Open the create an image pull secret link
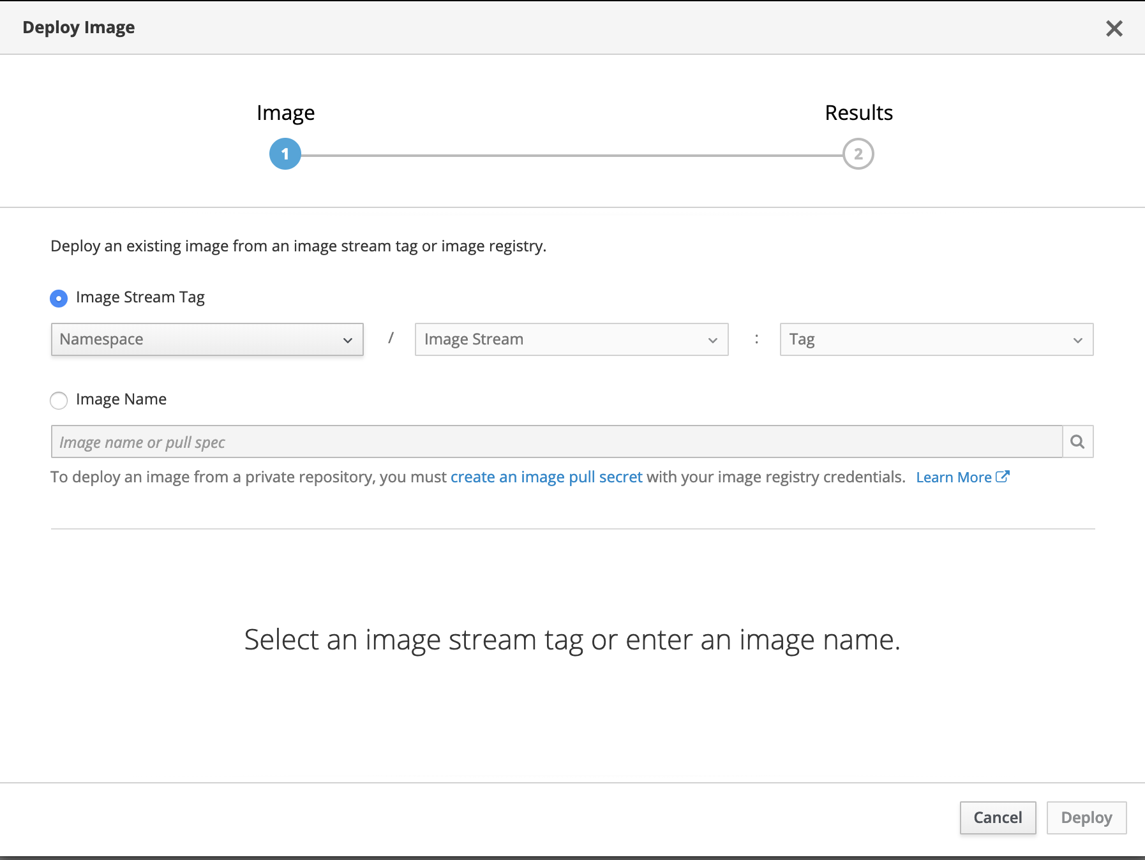This screenshot has width=1145, height=860. click(x=546, y=477)
